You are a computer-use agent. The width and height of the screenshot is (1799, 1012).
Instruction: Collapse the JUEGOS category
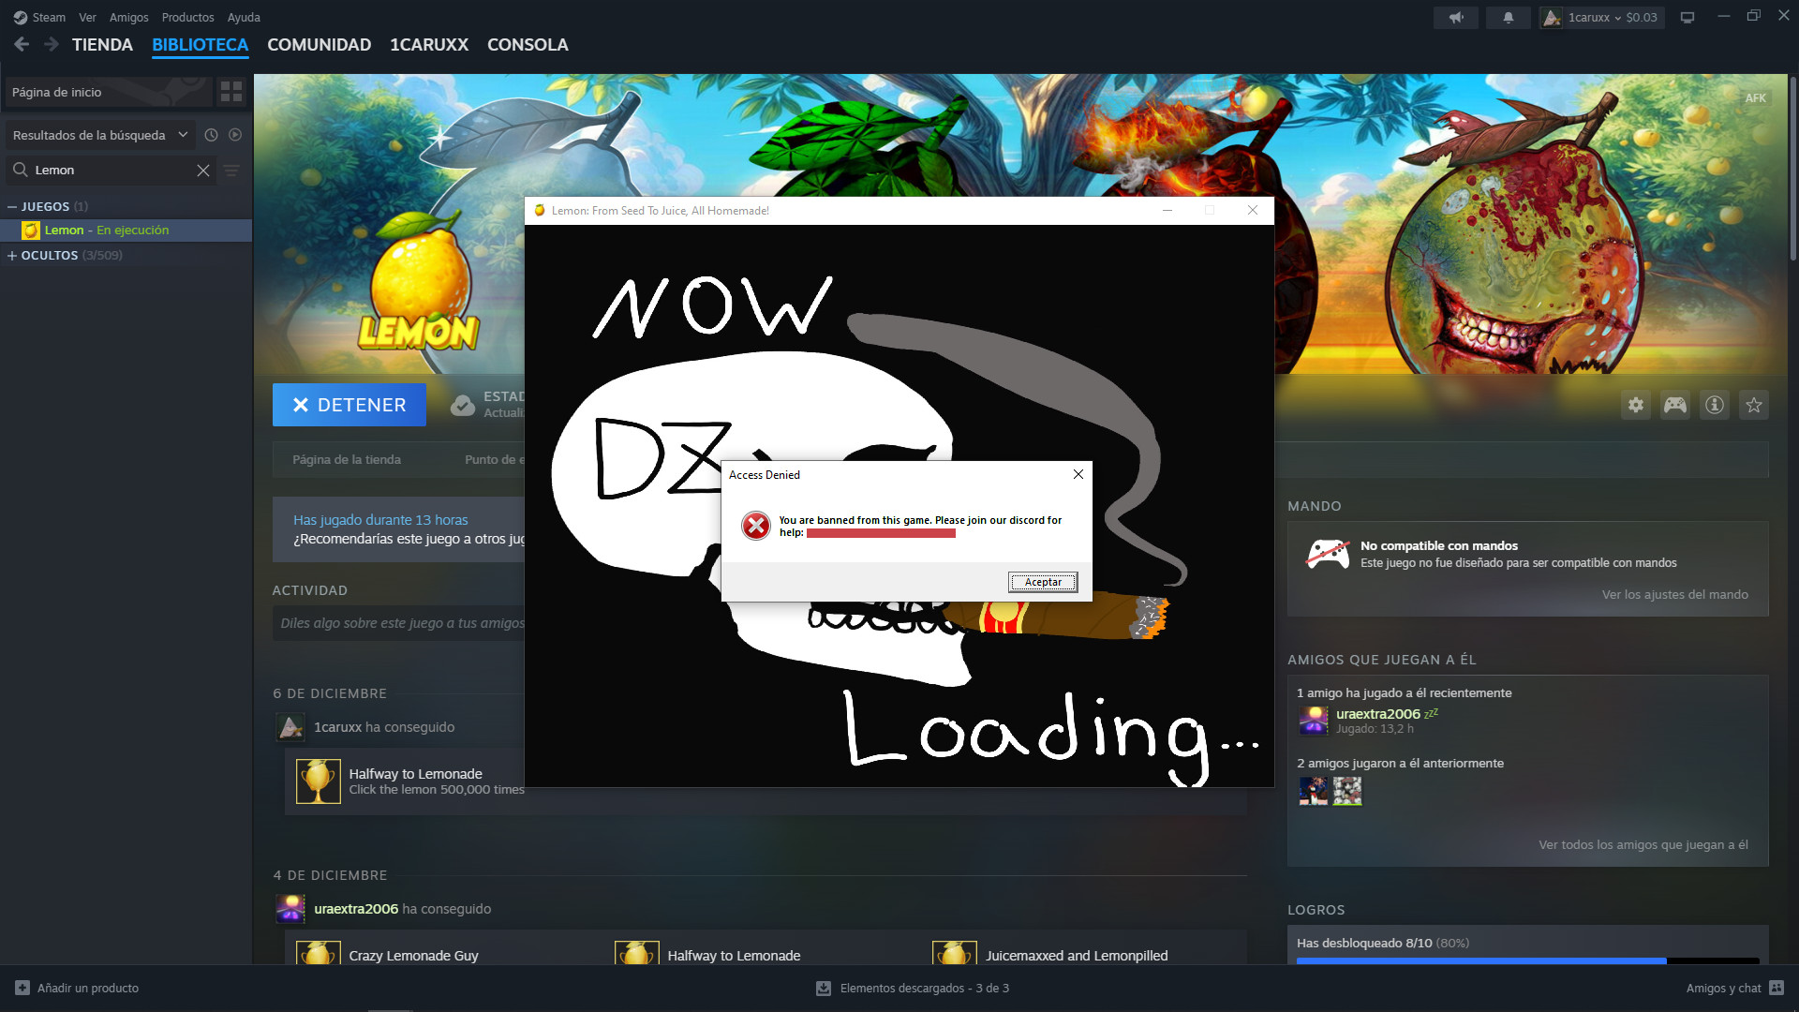tap(12, 206)
